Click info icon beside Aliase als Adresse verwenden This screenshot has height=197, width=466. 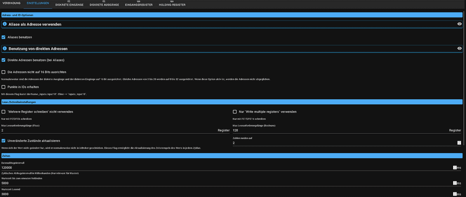pyautogui.click(x=5, y=24)
